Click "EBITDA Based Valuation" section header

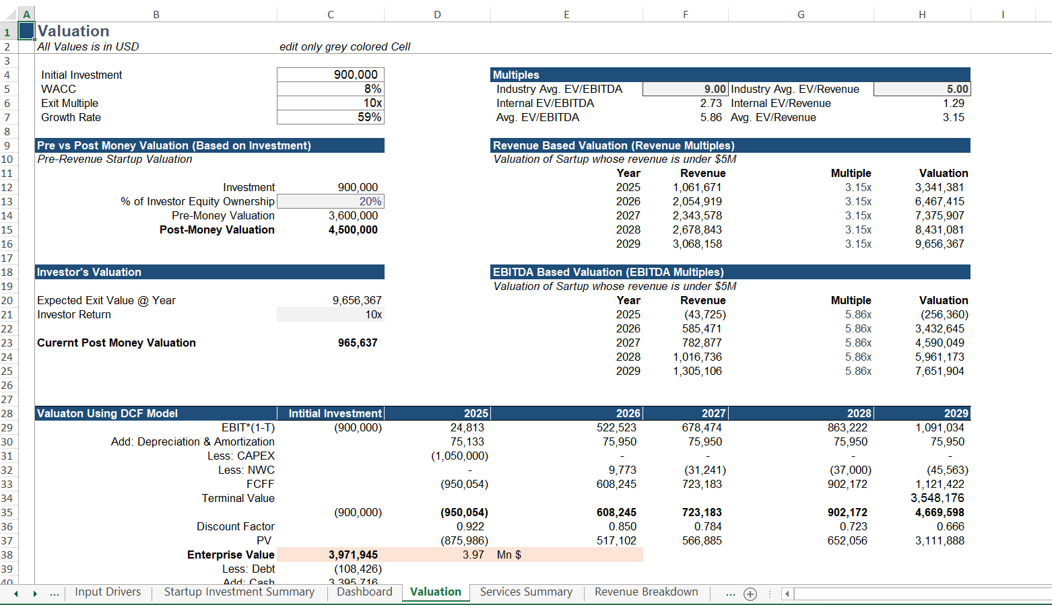pyautogui.click(x=731, y=272)
